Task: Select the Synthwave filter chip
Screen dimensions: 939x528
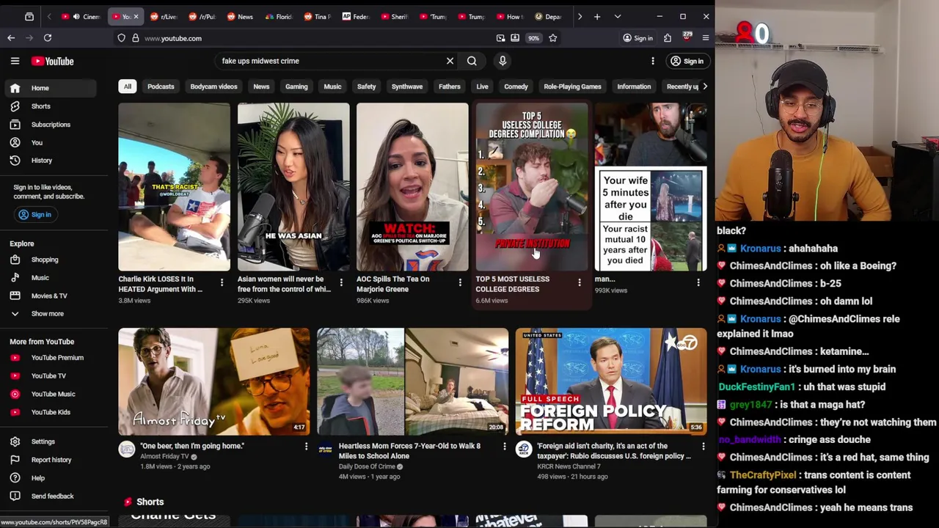Action: coord(406,87)
